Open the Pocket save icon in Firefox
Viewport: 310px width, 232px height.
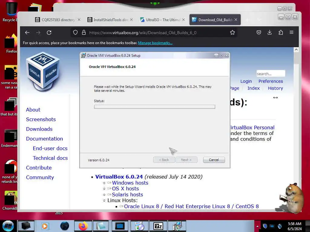click(259, 32)
